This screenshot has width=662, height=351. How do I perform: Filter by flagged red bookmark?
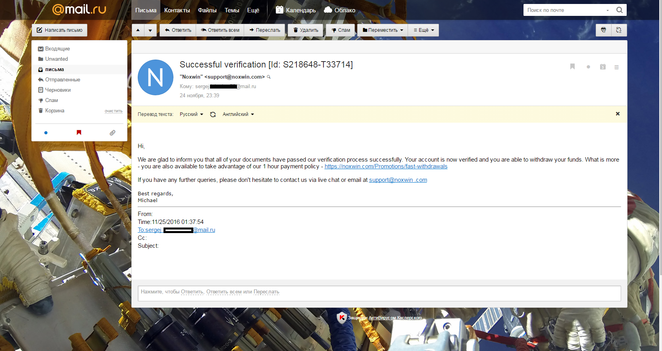point(79,132)
